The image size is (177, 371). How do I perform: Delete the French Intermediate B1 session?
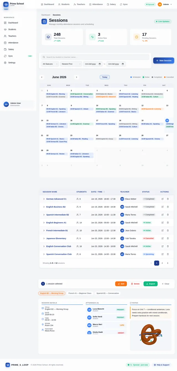[168, 231]
